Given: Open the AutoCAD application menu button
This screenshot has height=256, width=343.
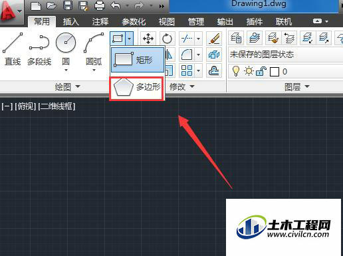Looking at the screenshot, I should click(x=11, y=11).
